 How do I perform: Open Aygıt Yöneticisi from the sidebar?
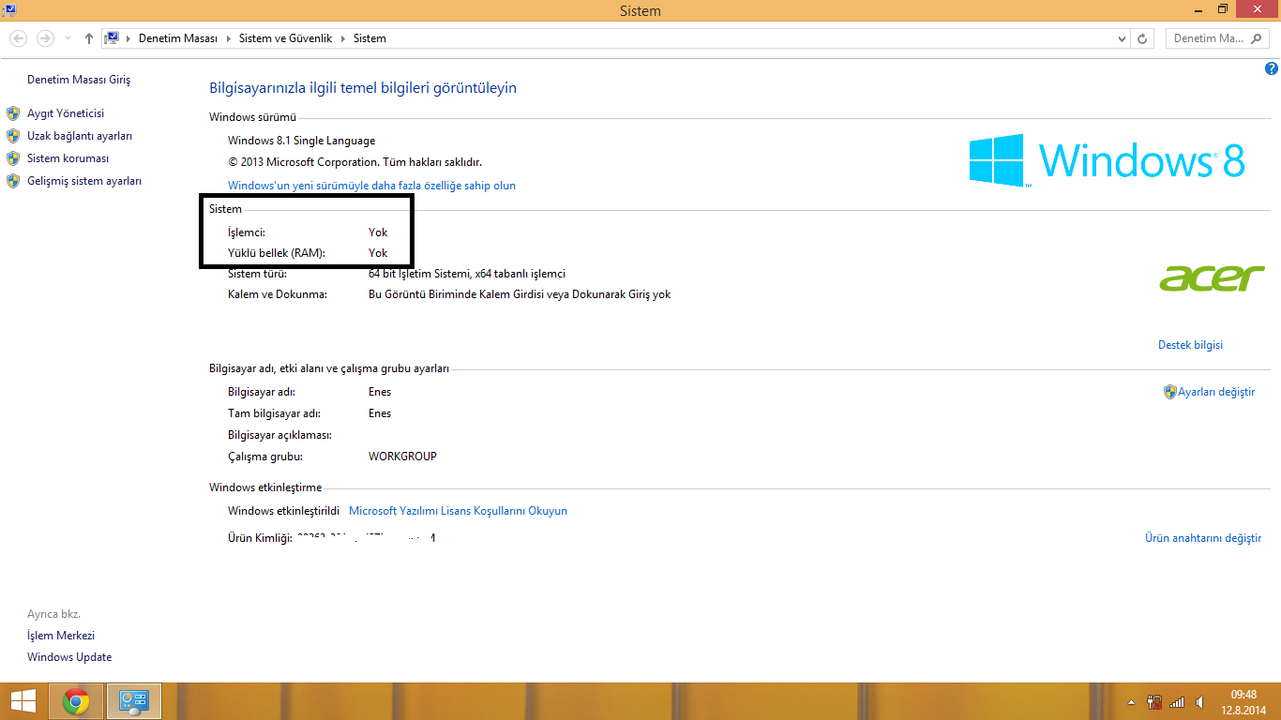[x=66, y=113]
